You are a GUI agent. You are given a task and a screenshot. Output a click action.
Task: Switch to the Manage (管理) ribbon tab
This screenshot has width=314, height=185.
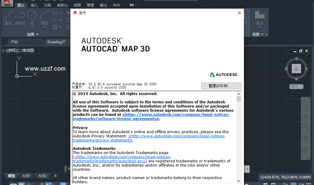(90, 5)
